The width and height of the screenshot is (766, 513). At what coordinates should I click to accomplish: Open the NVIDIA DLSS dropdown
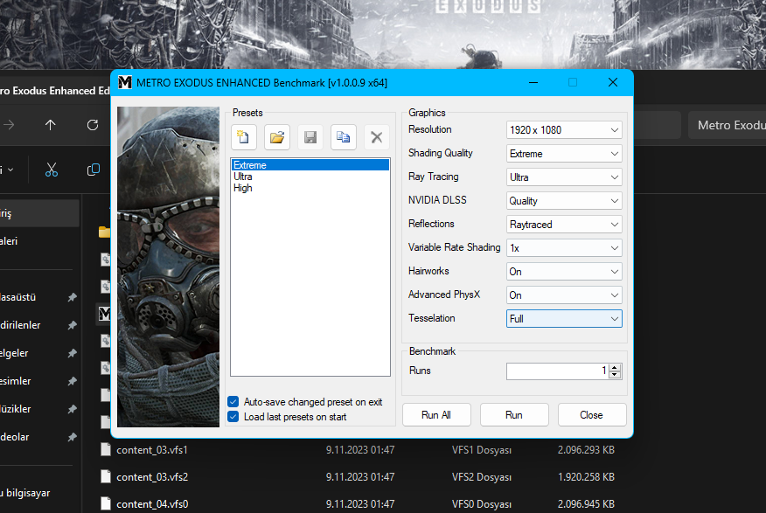coord(564,201)
